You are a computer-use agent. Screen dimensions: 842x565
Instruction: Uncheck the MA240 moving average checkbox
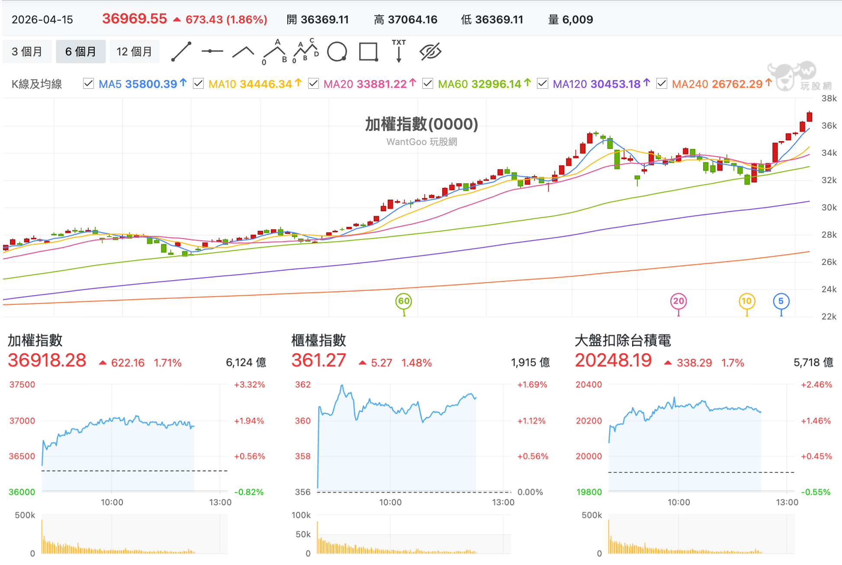[x=662, y=84]
